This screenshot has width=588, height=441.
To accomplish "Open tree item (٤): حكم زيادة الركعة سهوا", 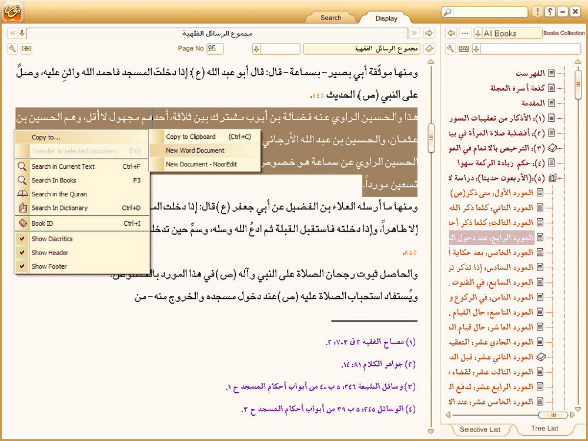I will (x=502, y=163).
